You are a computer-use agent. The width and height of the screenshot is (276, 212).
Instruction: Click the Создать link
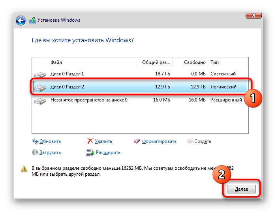pyautogui.click(x=203, y=141)
